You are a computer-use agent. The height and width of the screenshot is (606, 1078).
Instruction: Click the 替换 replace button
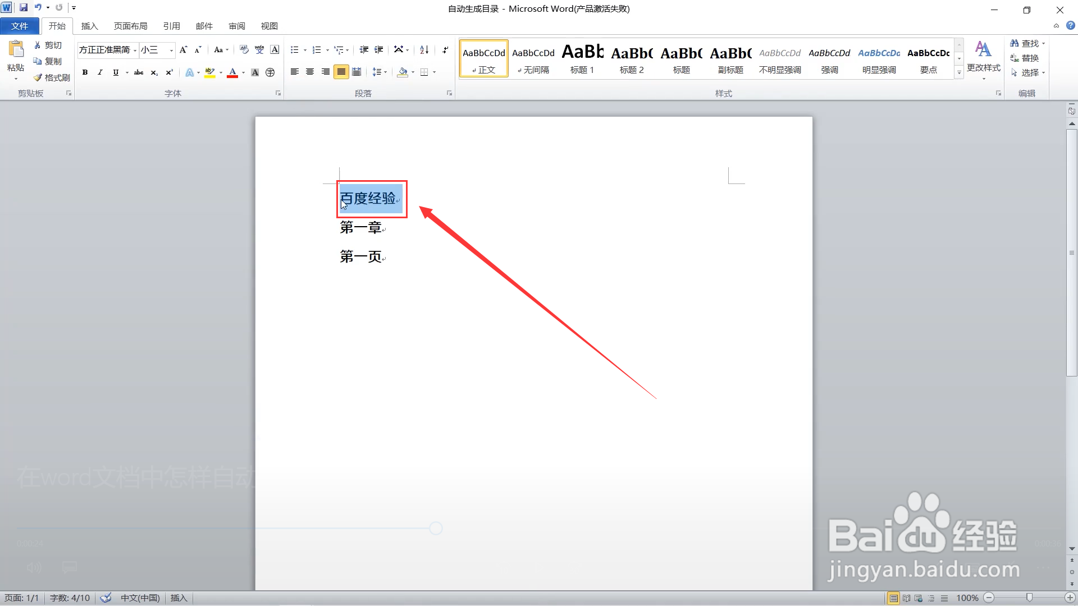click(x=1025, y=58)
